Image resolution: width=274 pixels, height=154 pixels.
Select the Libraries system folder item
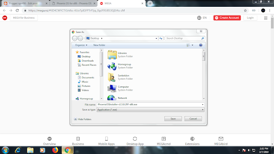click(x=121, y=55)
